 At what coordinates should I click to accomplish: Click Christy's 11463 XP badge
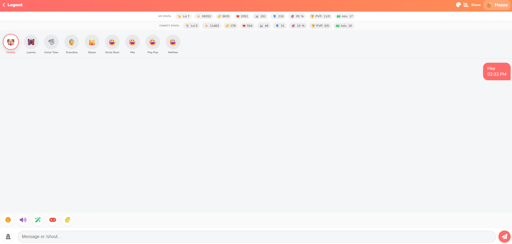coord(212,26)
